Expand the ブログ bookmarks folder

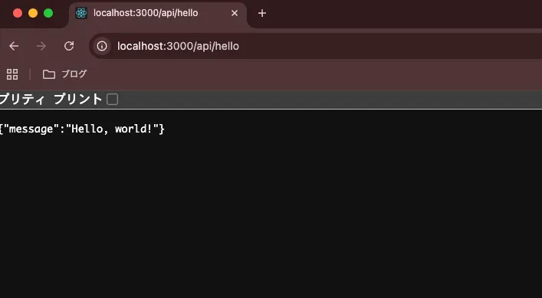click(64, 74)
